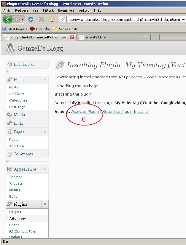This screenshot has width=186, height=245.
Task: Close the Gemzell's Blogg tab
Action: 146,37
